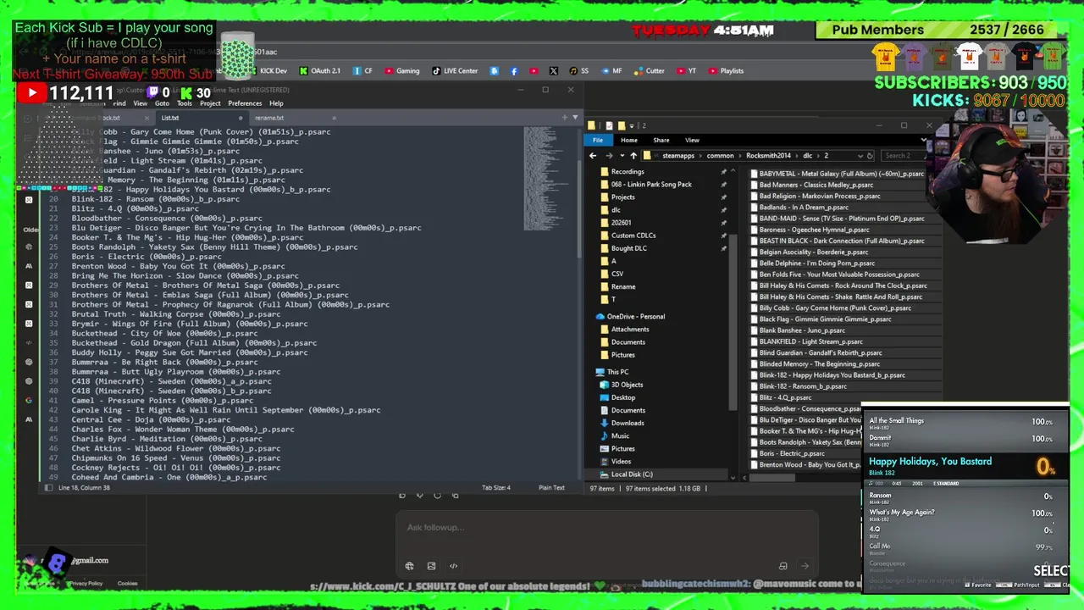Click steamapps in Explorer address path
Screen dimensions: 1084x610
point(678,156)
